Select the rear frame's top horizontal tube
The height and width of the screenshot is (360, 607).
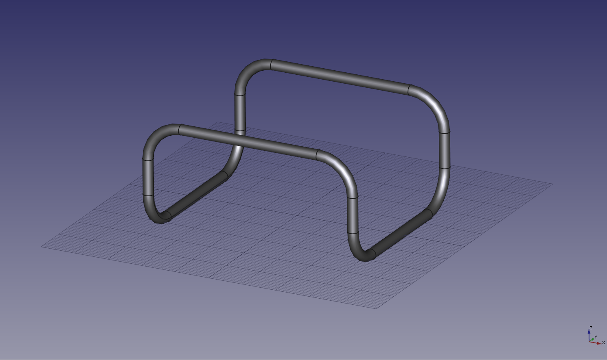point(340,77)
